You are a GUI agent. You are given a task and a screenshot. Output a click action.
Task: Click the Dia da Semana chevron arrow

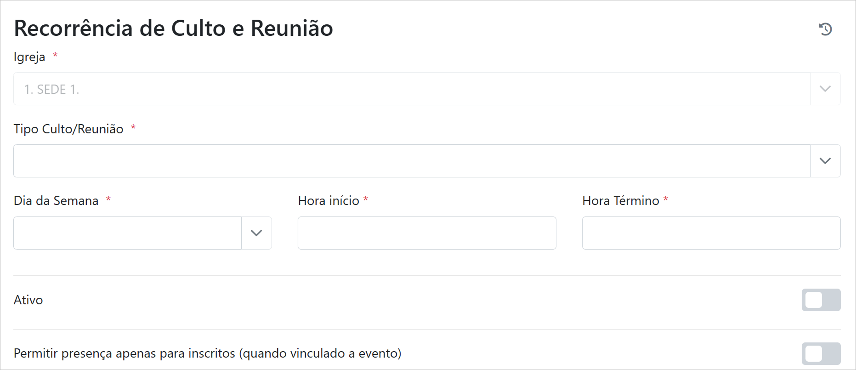pyautogui.click(x=256, y=233)
